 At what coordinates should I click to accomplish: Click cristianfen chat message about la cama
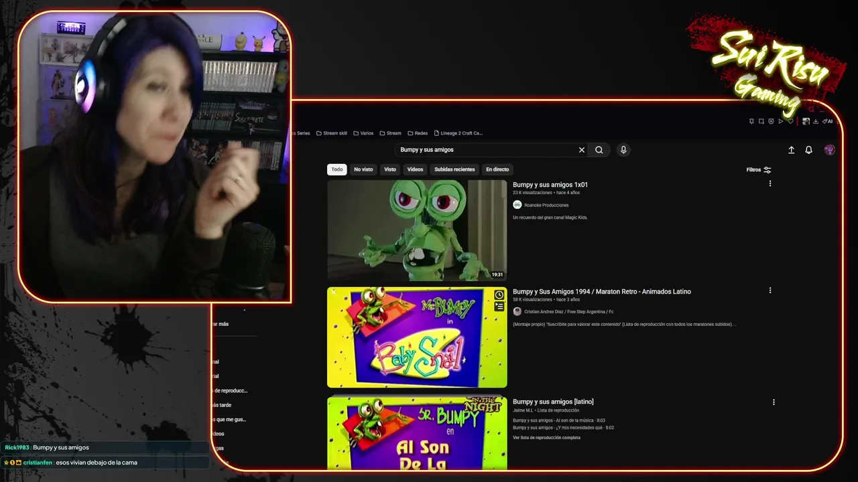pyautogui.click(x=97, y=463)
